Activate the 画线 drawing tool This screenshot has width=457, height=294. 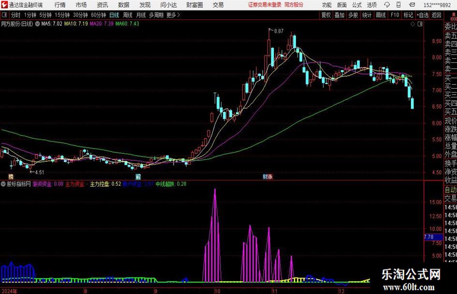[381, 15]
